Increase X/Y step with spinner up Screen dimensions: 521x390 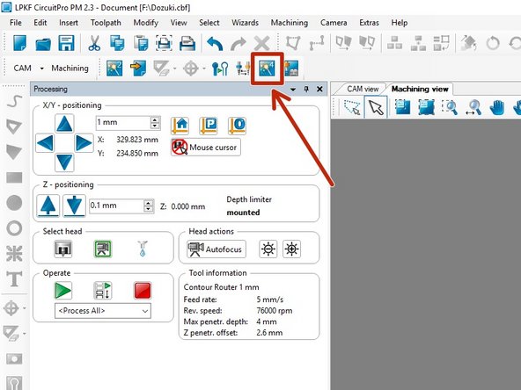point(155,119)
